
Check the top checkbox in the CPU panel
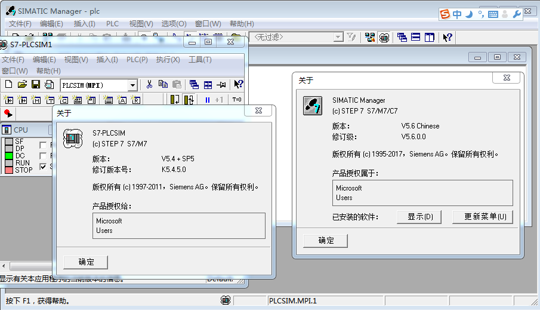click(43, 145)
